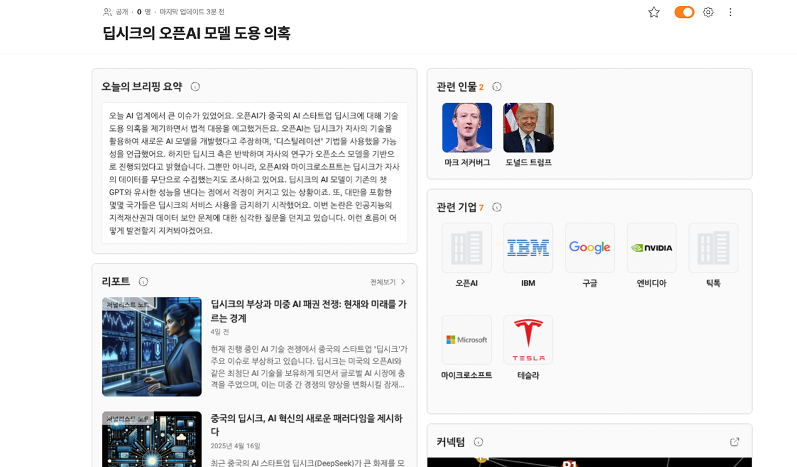Screen dimensions: 797x467
Task: Select 도널드 트럼프 profile photo
Action: (528, 128)
